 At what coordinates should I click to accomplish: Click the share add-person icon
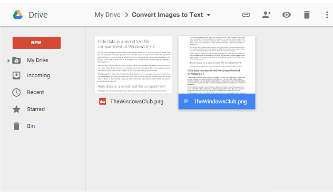click(266, 15)
